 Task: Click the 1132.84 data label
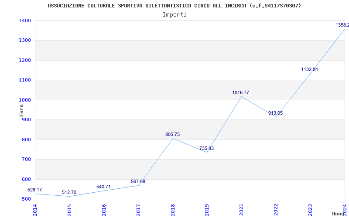pos(309,69)
